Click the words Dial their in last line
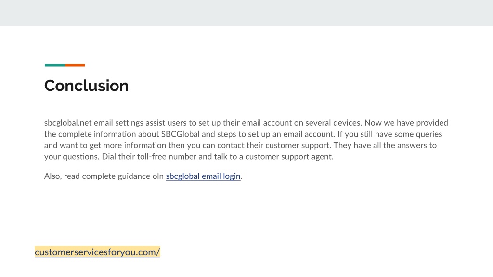The height and width of the screenshot is (277, 493). pos(118,156)
